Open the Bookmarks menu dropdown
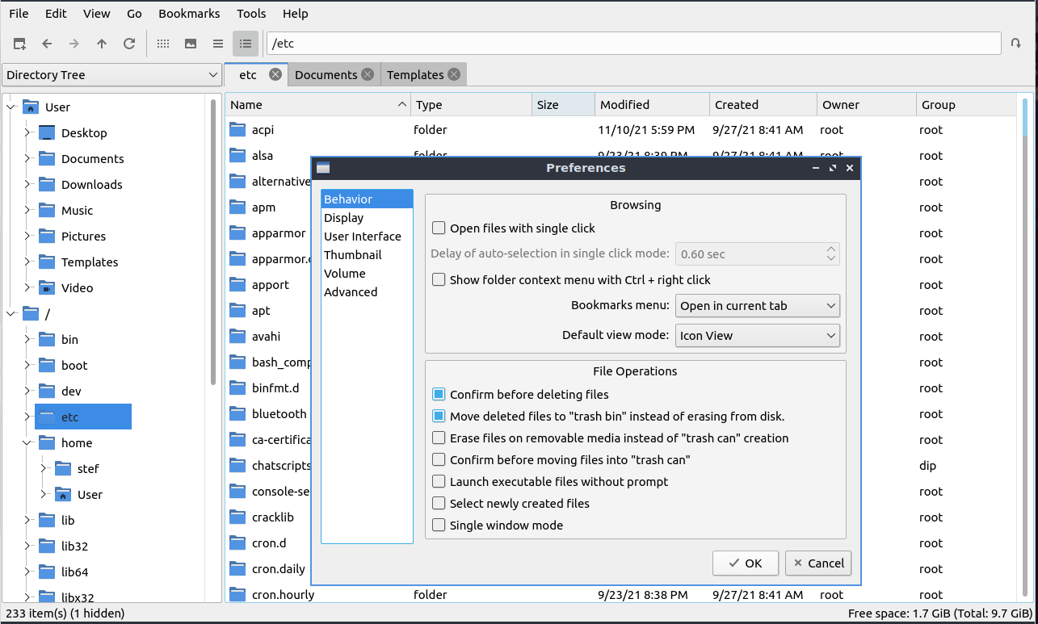Image resolution: width=1038 pixels, height=624 pixels. tap(757, 306)
